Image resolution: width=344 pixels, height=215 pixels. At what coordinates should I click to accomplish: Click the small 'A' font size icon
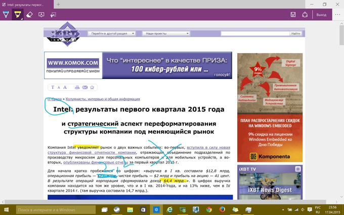[59, 88]
